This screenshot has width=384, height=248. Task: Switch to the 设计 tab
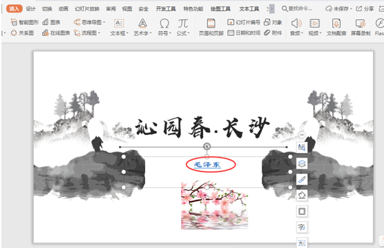click(30, 9)
